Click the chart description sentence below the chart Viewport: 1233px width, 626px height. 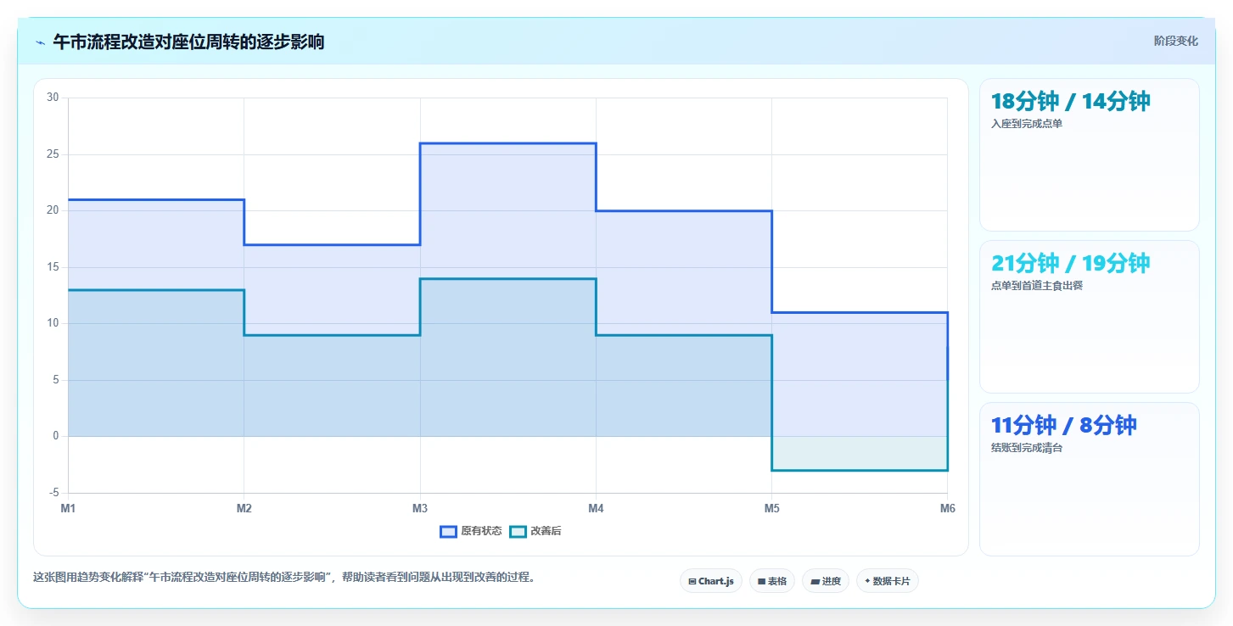283,578
